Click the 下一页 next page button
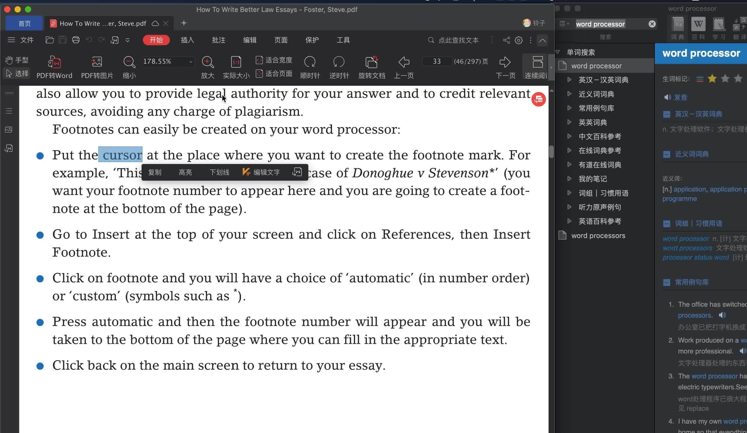Image resolution: width=747 pixels, height=433 pixels. tap(505, 62)
